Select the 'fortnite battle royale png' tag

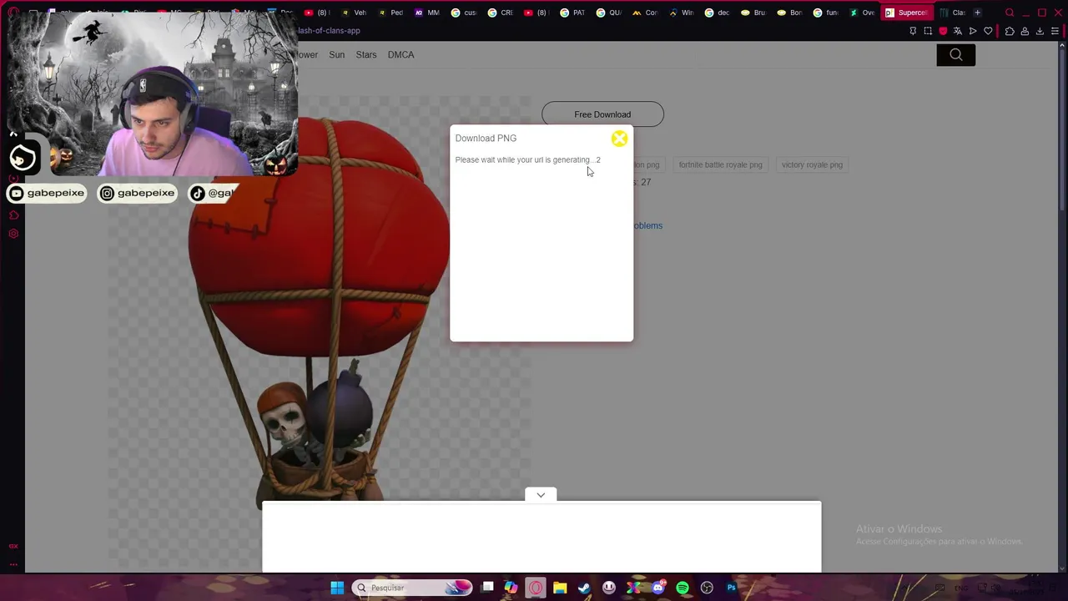pos(721,164)
